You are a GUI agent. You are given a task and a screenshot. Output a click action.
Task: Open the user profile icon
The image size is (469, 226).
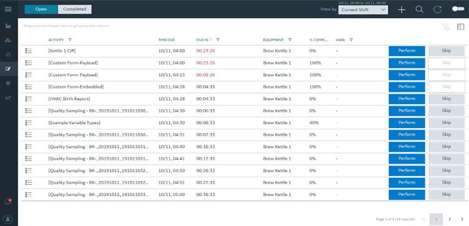coord(8,219)
